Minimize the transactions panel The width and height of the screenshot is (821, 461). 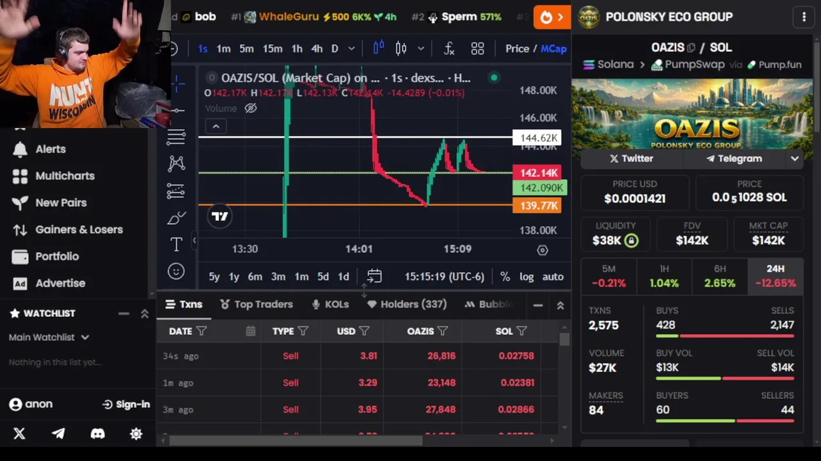point(537,305)
